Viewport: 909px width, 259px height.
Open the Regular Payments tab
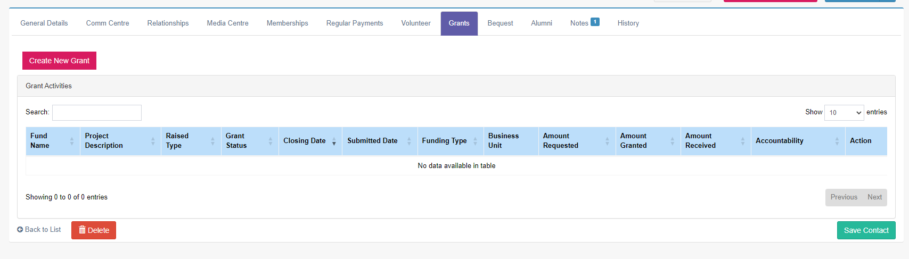point(355,23)
